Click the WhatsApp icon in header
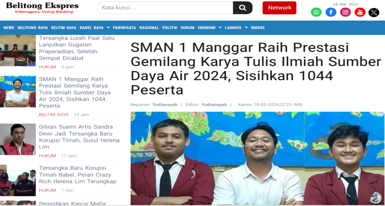 pos(316,12)
